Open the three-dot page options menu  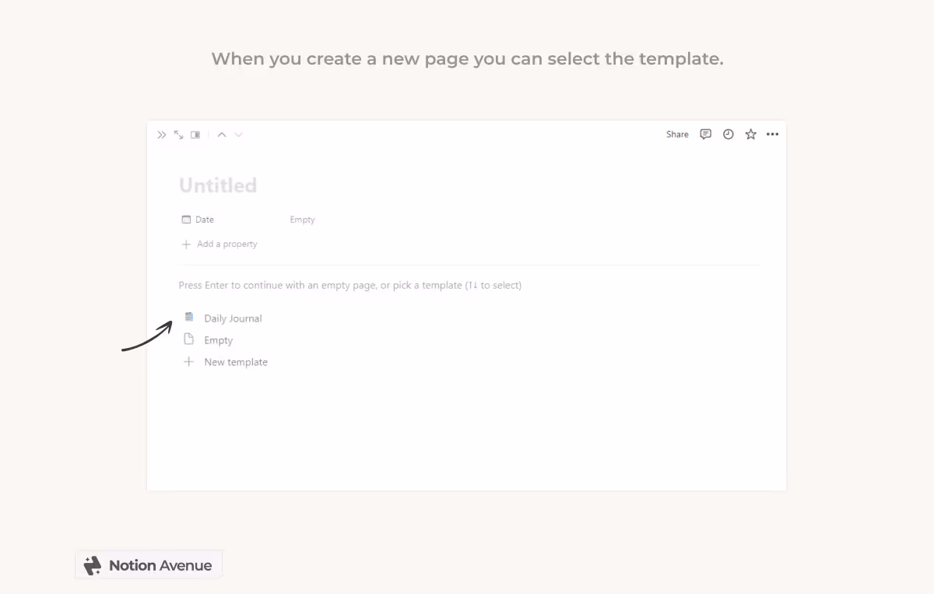(x=772, y=135)
